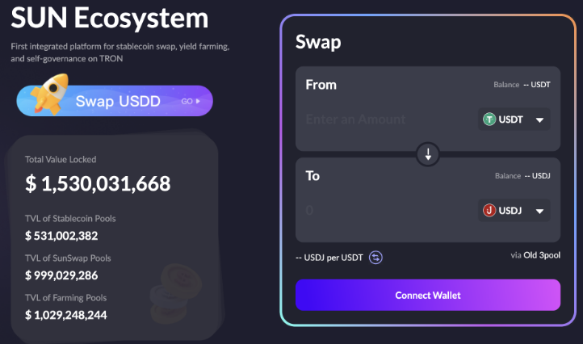Click the swap direction down-arrow icon
Viewport: 583px width, 344px height.
point(428,154)
